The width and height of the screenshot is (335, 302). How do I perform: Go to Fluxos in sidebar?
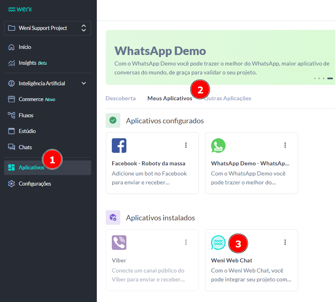[x=26, y=115]
